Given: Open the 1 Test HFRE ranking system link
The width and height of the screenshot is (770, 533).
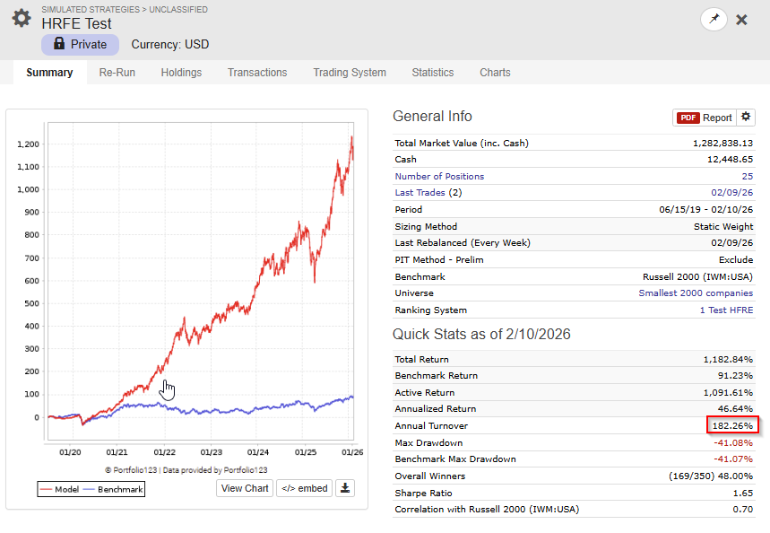Looking at the screenshot, I should tap(726, 310).
